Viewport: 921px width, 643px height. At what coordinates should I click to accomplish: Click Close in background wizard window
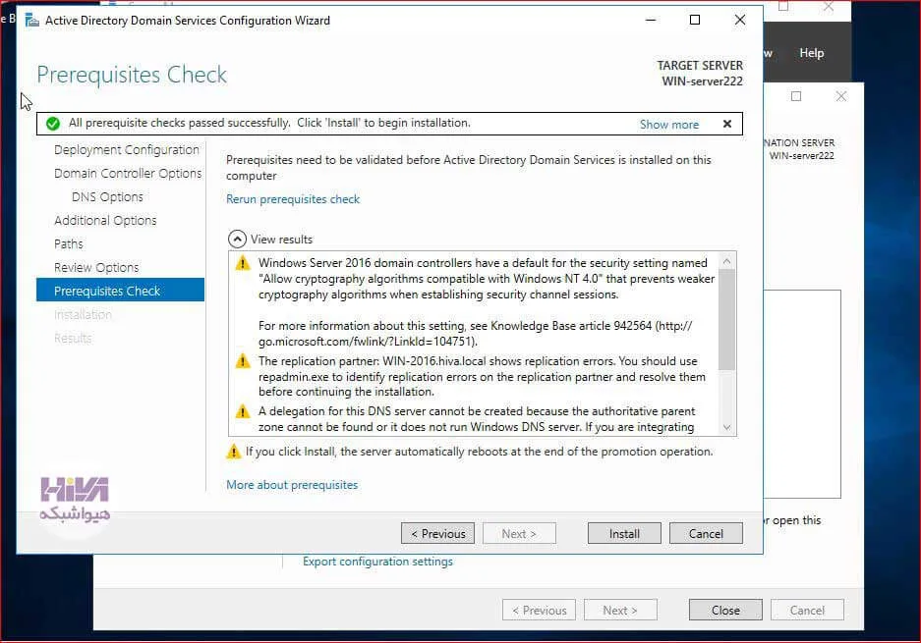725,611
